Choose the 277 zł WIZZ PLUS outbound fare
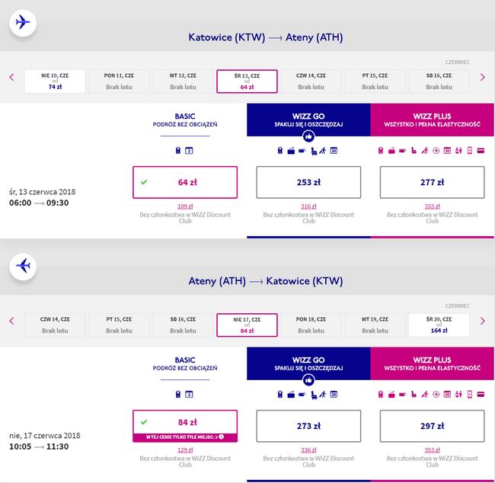Screen dimensions: 495x483 point(433,182)
